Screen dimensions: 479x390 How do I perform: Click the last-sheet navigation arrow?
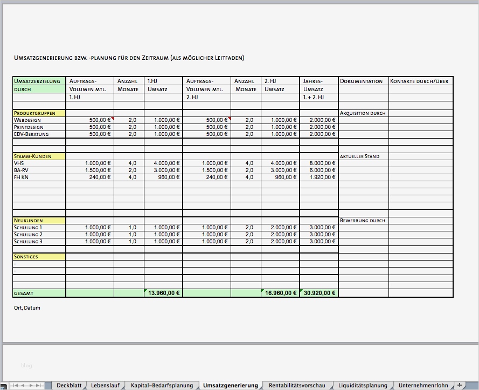click(x=39, y=385)
